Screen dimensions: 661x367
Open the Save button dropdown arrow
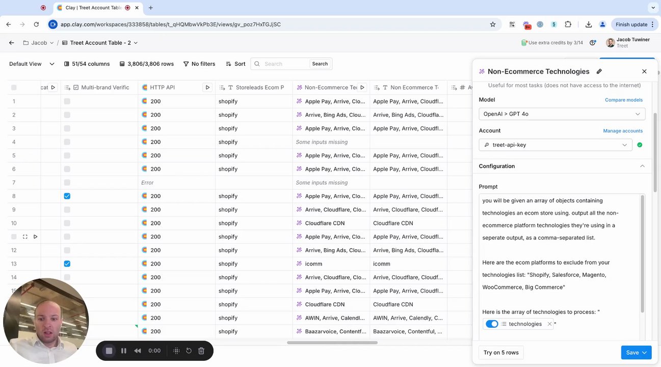645,353
